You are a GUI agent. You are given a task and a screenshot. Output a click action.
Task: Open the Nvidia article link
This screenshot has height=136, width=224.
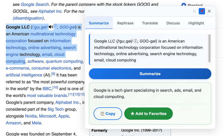coord(31,116)
